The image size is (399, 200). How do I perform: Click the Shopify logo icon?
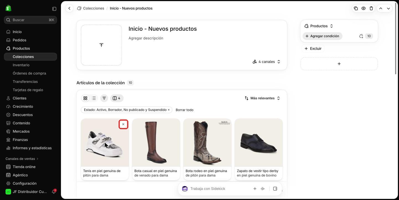pos(8,8)
